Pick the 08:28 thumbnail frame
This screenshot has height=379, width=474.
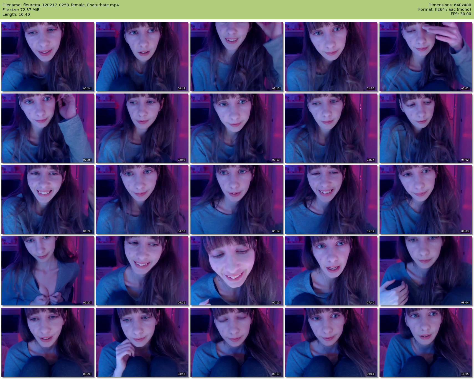(x=48, y=342)
